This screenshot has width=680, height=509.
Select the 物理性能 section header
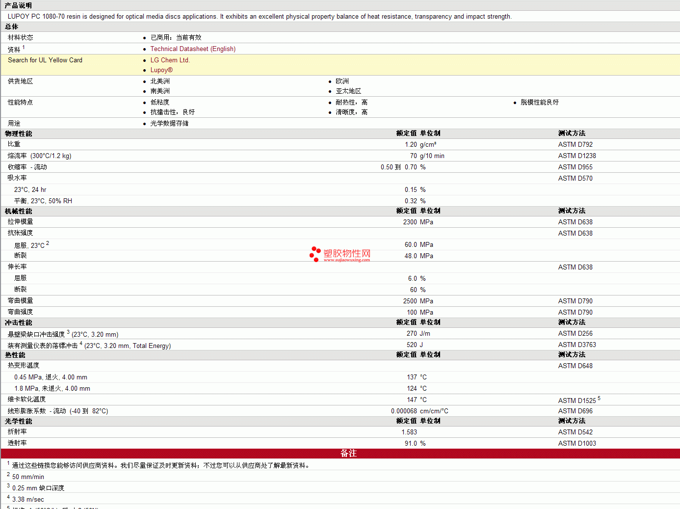coord(18,134)
